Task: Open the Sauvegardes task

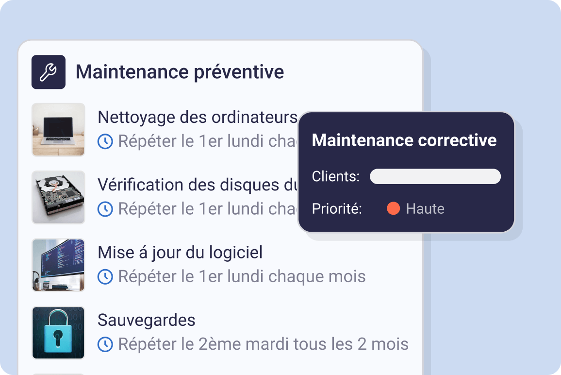Action: (x=147, y=321)
